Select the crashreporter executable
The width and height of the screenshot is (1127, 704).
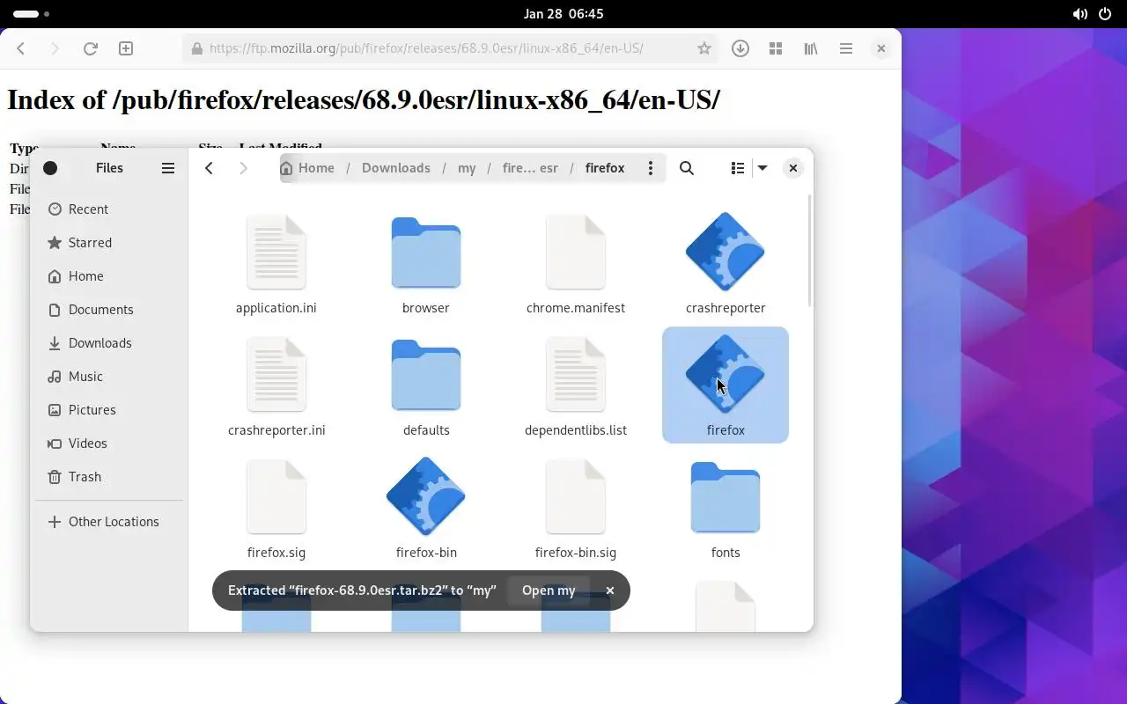click(x=726, y=263)
